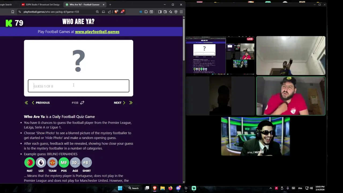The height and width of the screenshot is (193, 343).
Task: Click the zoom magnifier icon in address bar
Action: pos(97,12)
